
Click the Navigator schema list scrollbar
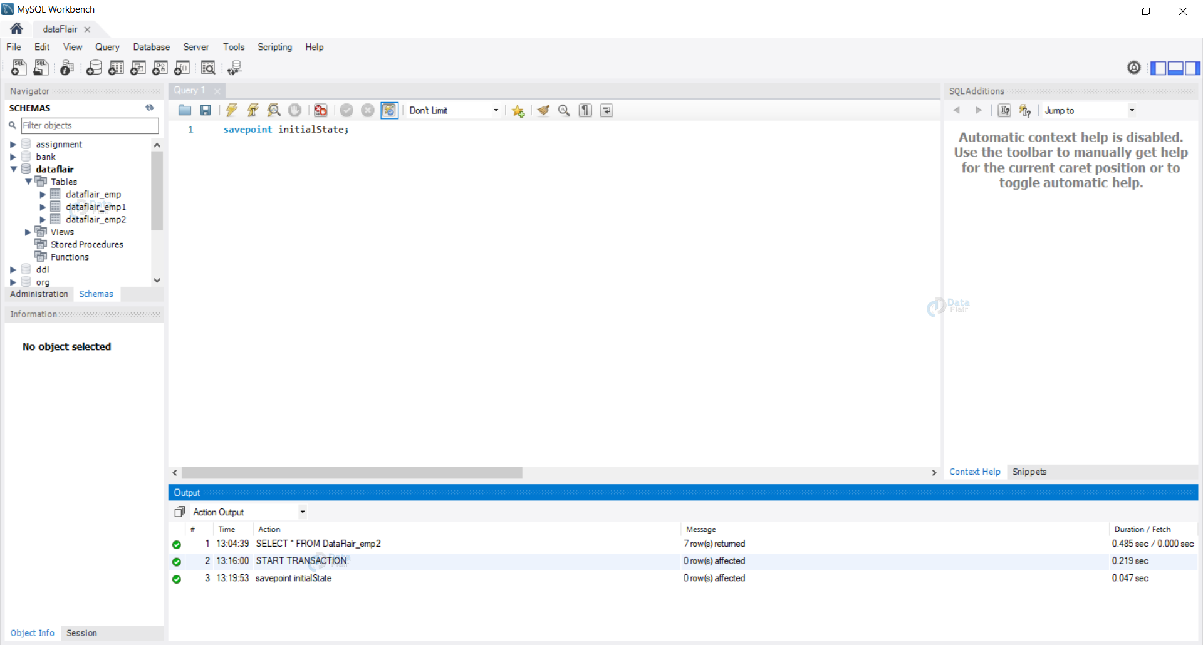[157, 191]
